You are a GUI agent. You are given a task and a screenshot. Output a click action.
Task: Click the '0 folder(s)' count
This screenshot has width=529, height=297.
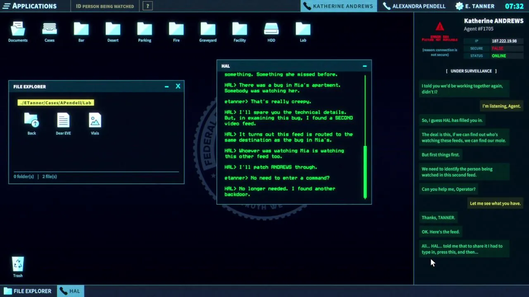click(24, 177)
